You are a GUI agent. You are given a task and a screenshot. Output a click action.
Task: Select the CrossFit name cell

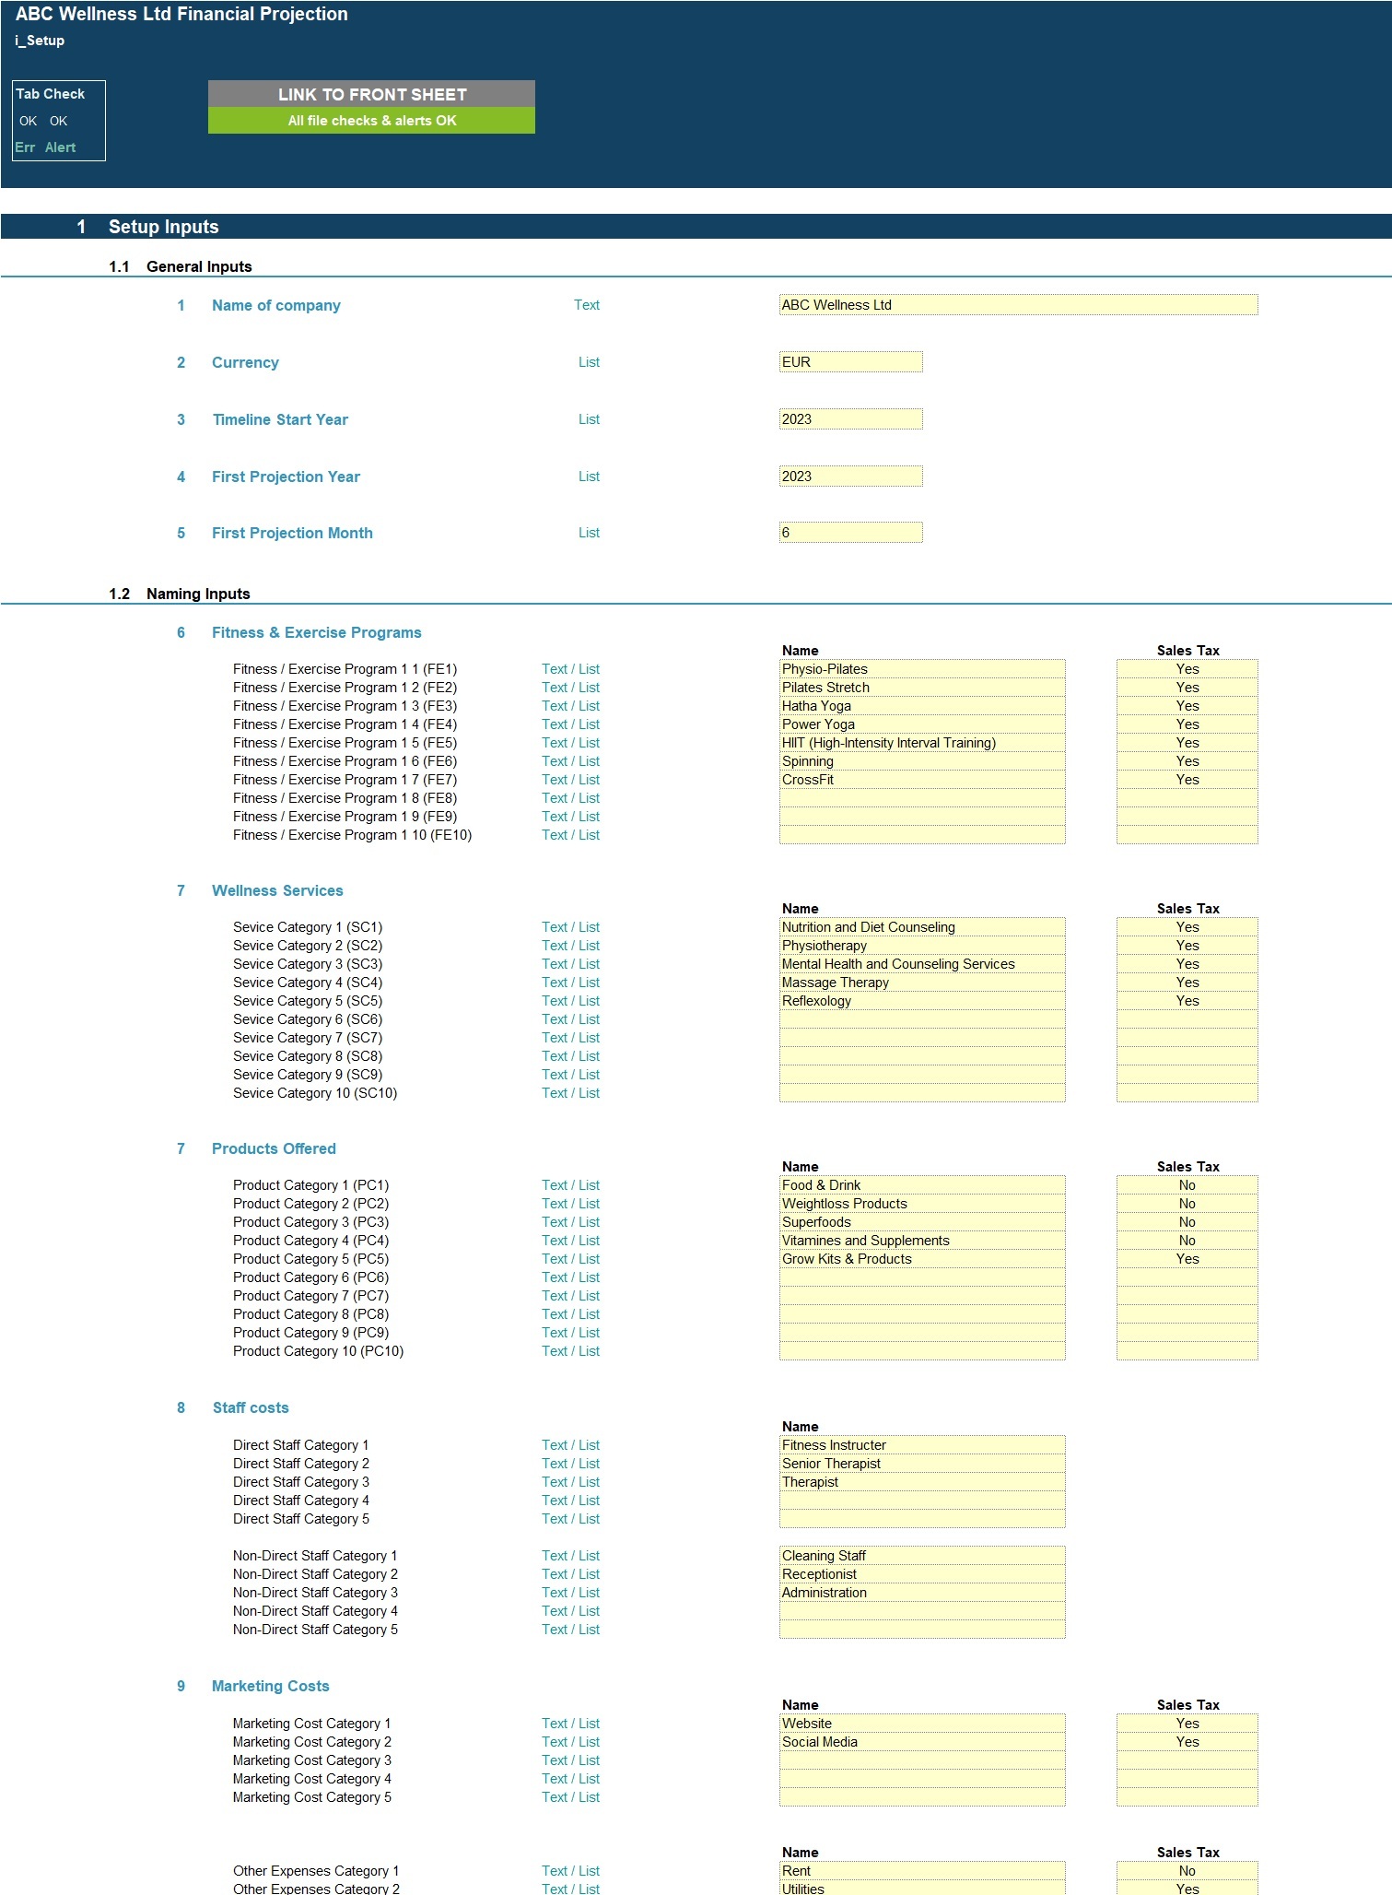pyautogui.click(x=922, y=780)
